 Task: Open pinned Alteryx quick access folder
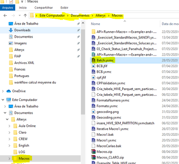(19, 50)
